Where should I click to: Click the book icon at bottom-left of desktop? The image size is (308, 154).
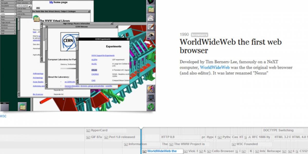pyautogui.click(x=22, y=107)
